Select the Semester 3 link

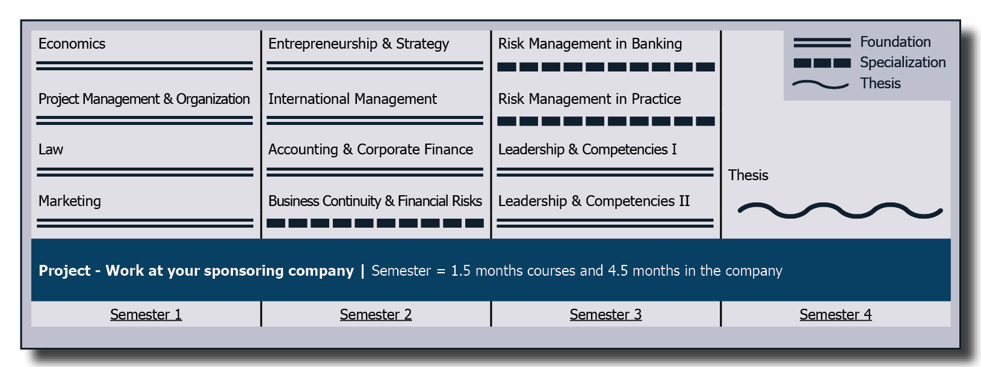(x=605, y=315)
